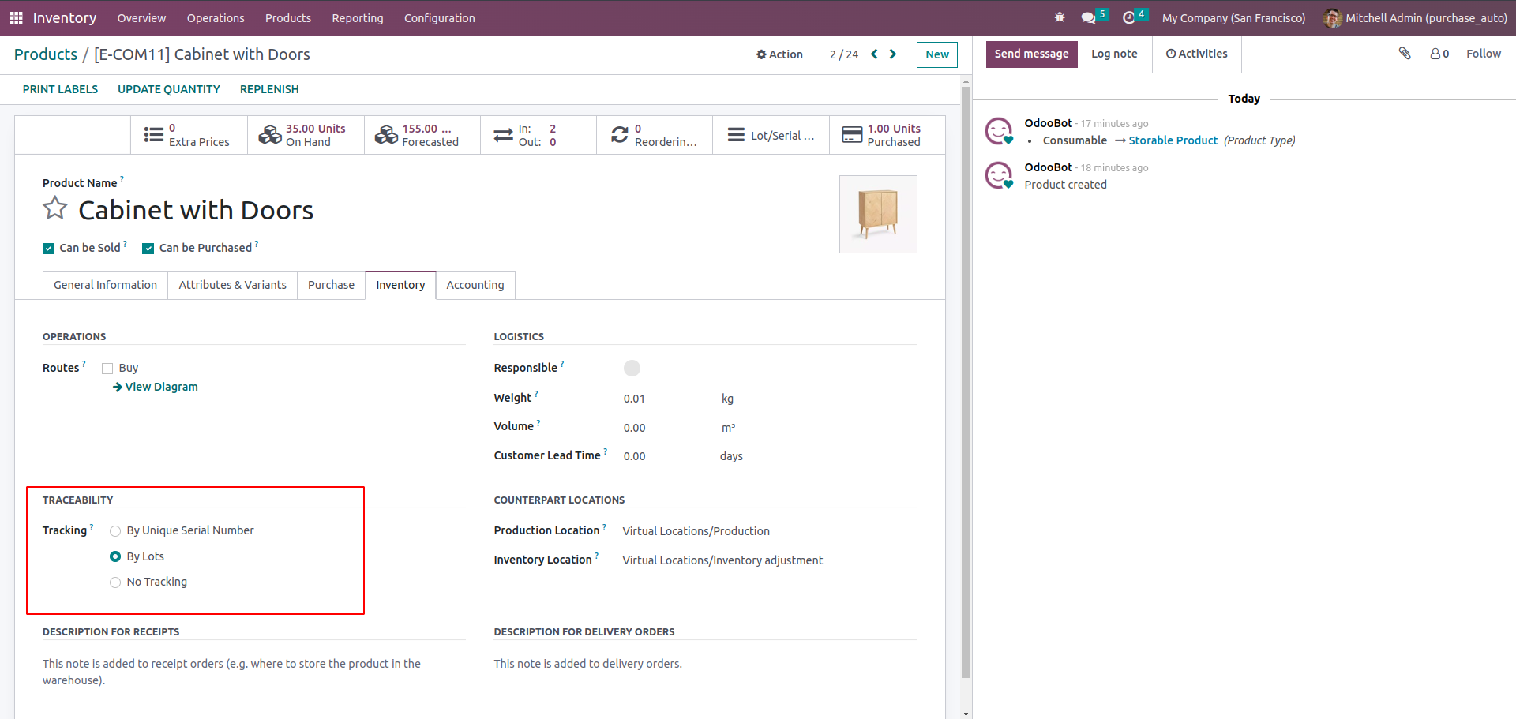Image resolution: width=1516 pixels, height=719 pixels.
Task: Switch to General Information tab
Action: tap(105, 285)
